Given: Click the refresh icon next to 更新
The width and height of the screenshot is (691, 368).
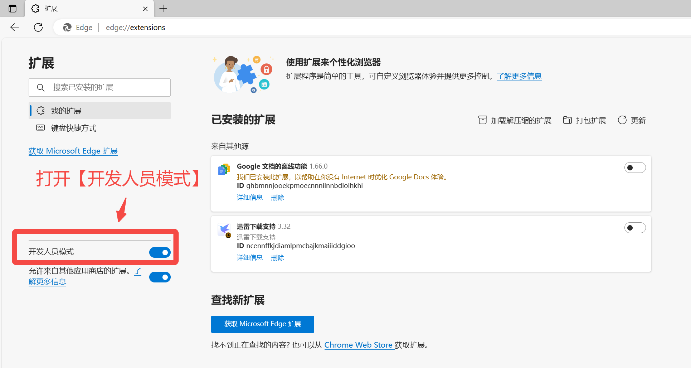Looking at the screenshot, I should 622,120.
